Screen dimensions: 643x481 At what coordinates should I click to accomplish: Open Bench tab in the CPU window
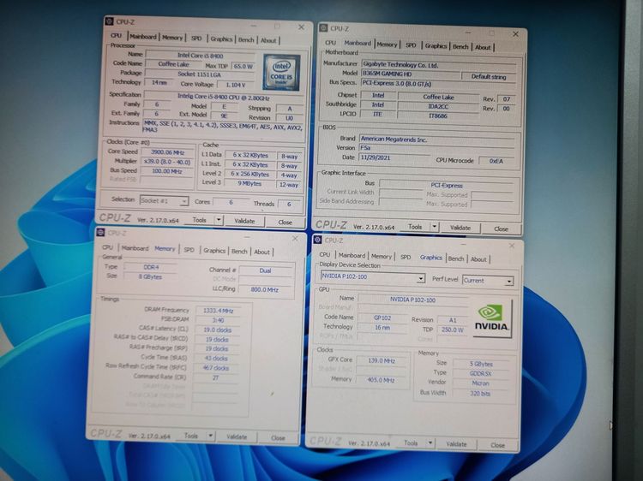(246, 39)
